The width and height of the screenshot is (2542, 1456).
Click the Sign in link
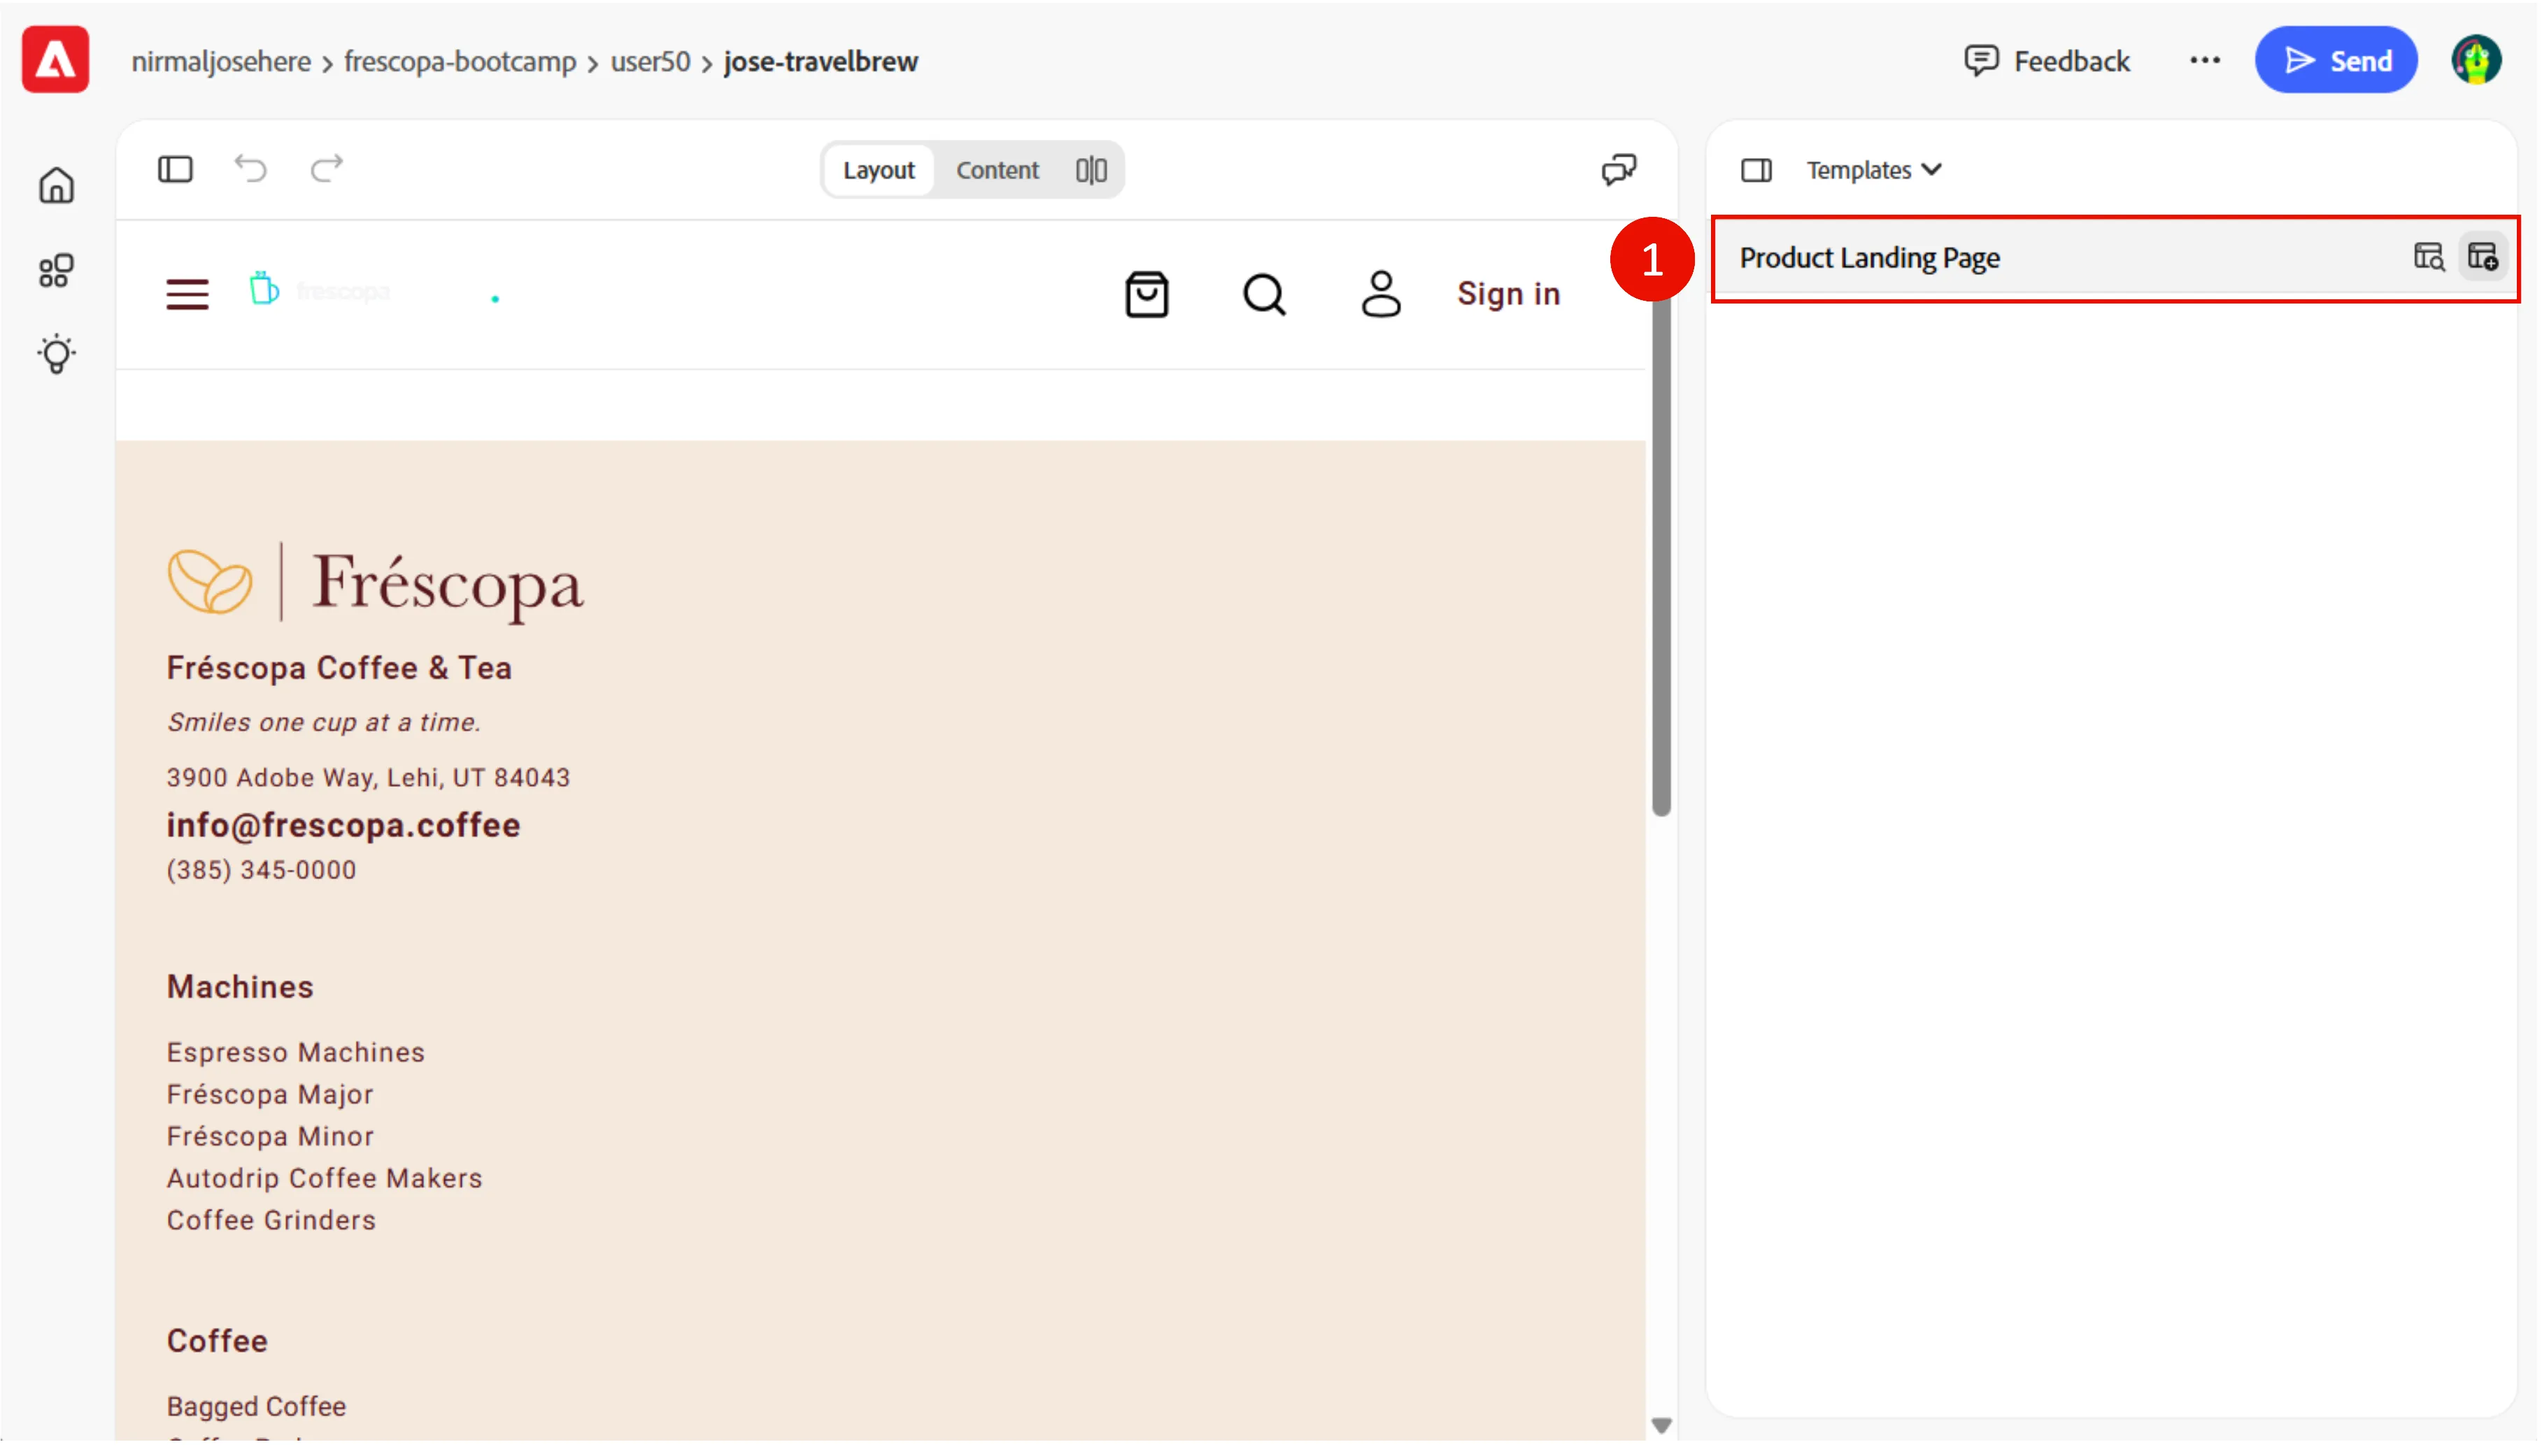pyautogui.click(x=1508, y=294)
